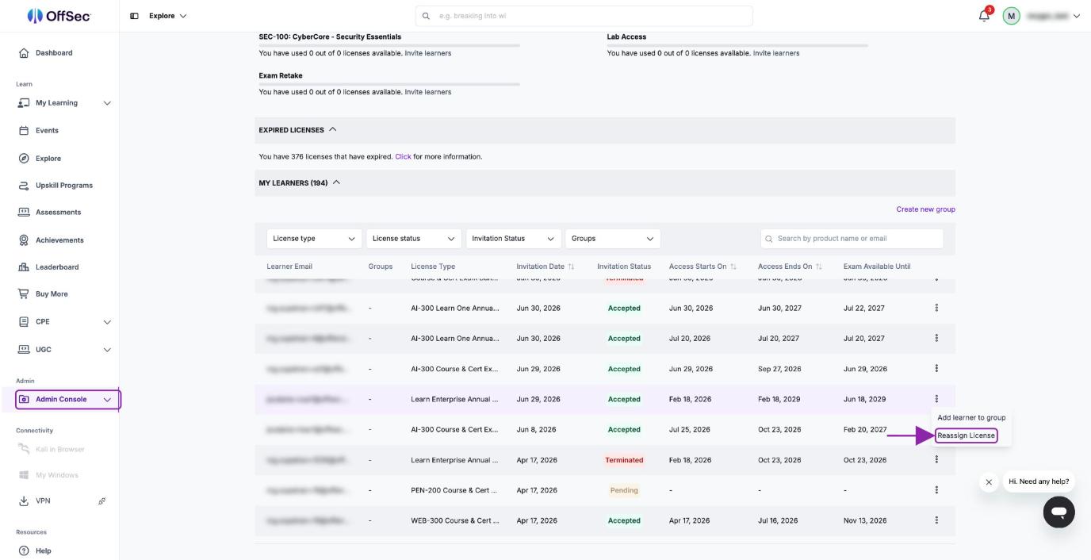Open user account dropdown chevron

coord(1076,16)
